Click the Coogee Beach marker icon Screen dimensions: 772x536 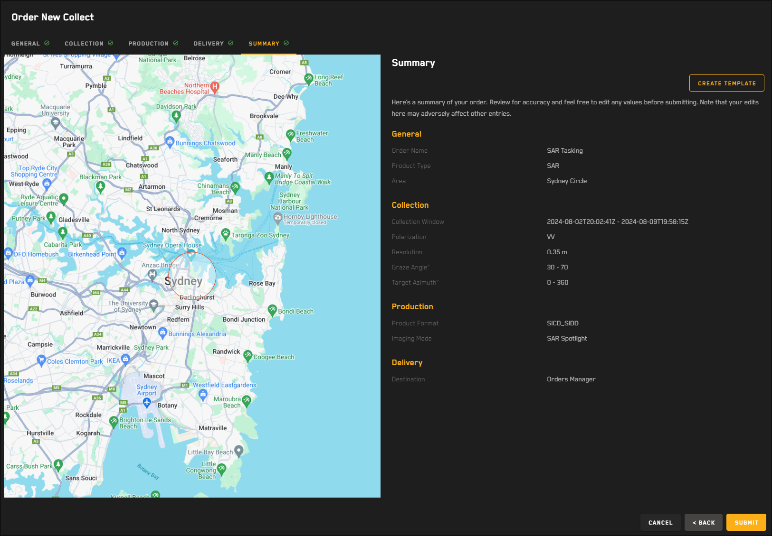pos(248,355)
